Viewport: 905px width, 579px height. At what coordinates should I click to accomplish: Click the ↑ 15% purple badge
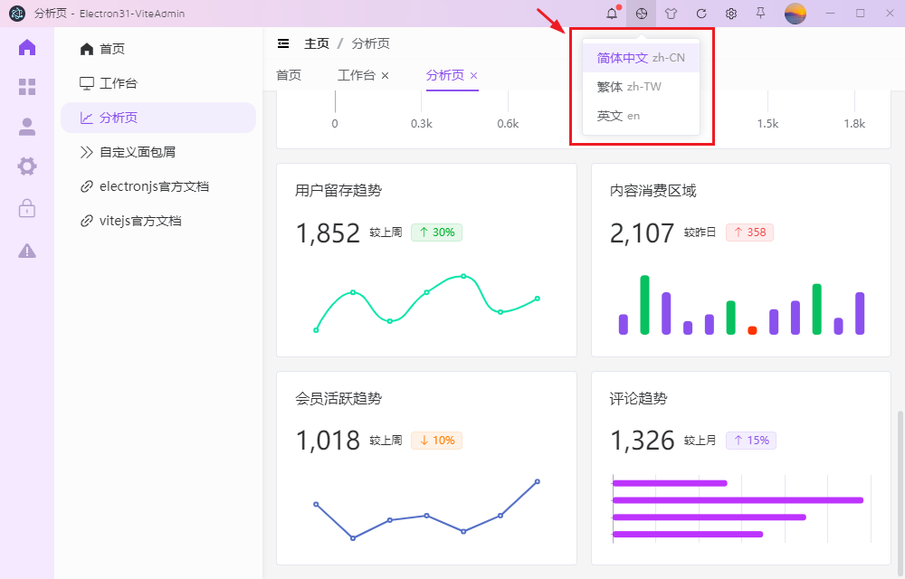click(751, 440)
